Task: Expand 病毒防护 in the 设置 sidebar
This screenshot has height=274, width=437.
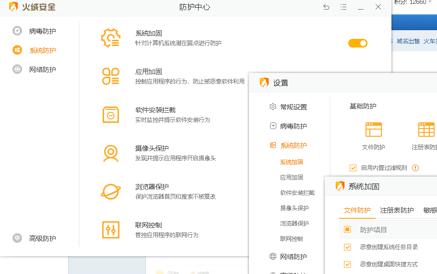Action: click(x=293, y=126)
